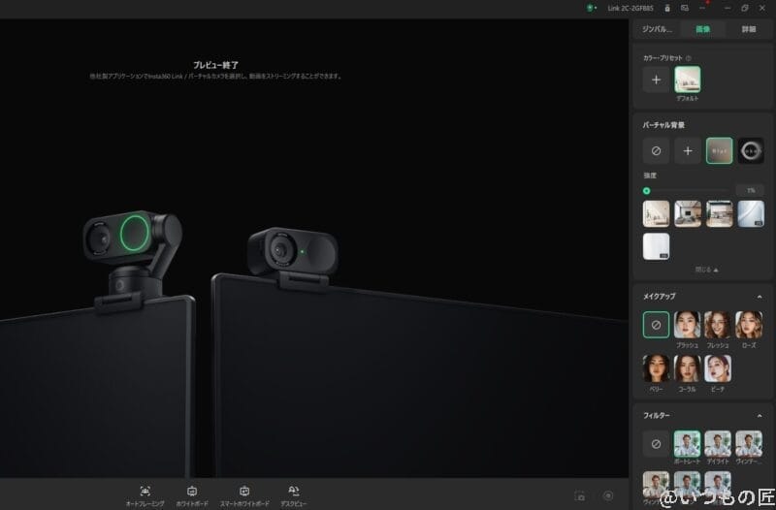Disable virtual background with none icon
This screenshot has width=776, height=510.
coord(656,151)
